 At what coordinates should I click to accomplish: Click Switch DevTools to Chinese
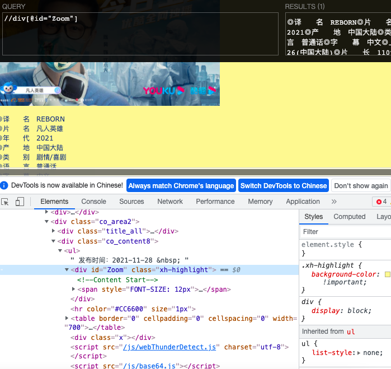[284, 185]
